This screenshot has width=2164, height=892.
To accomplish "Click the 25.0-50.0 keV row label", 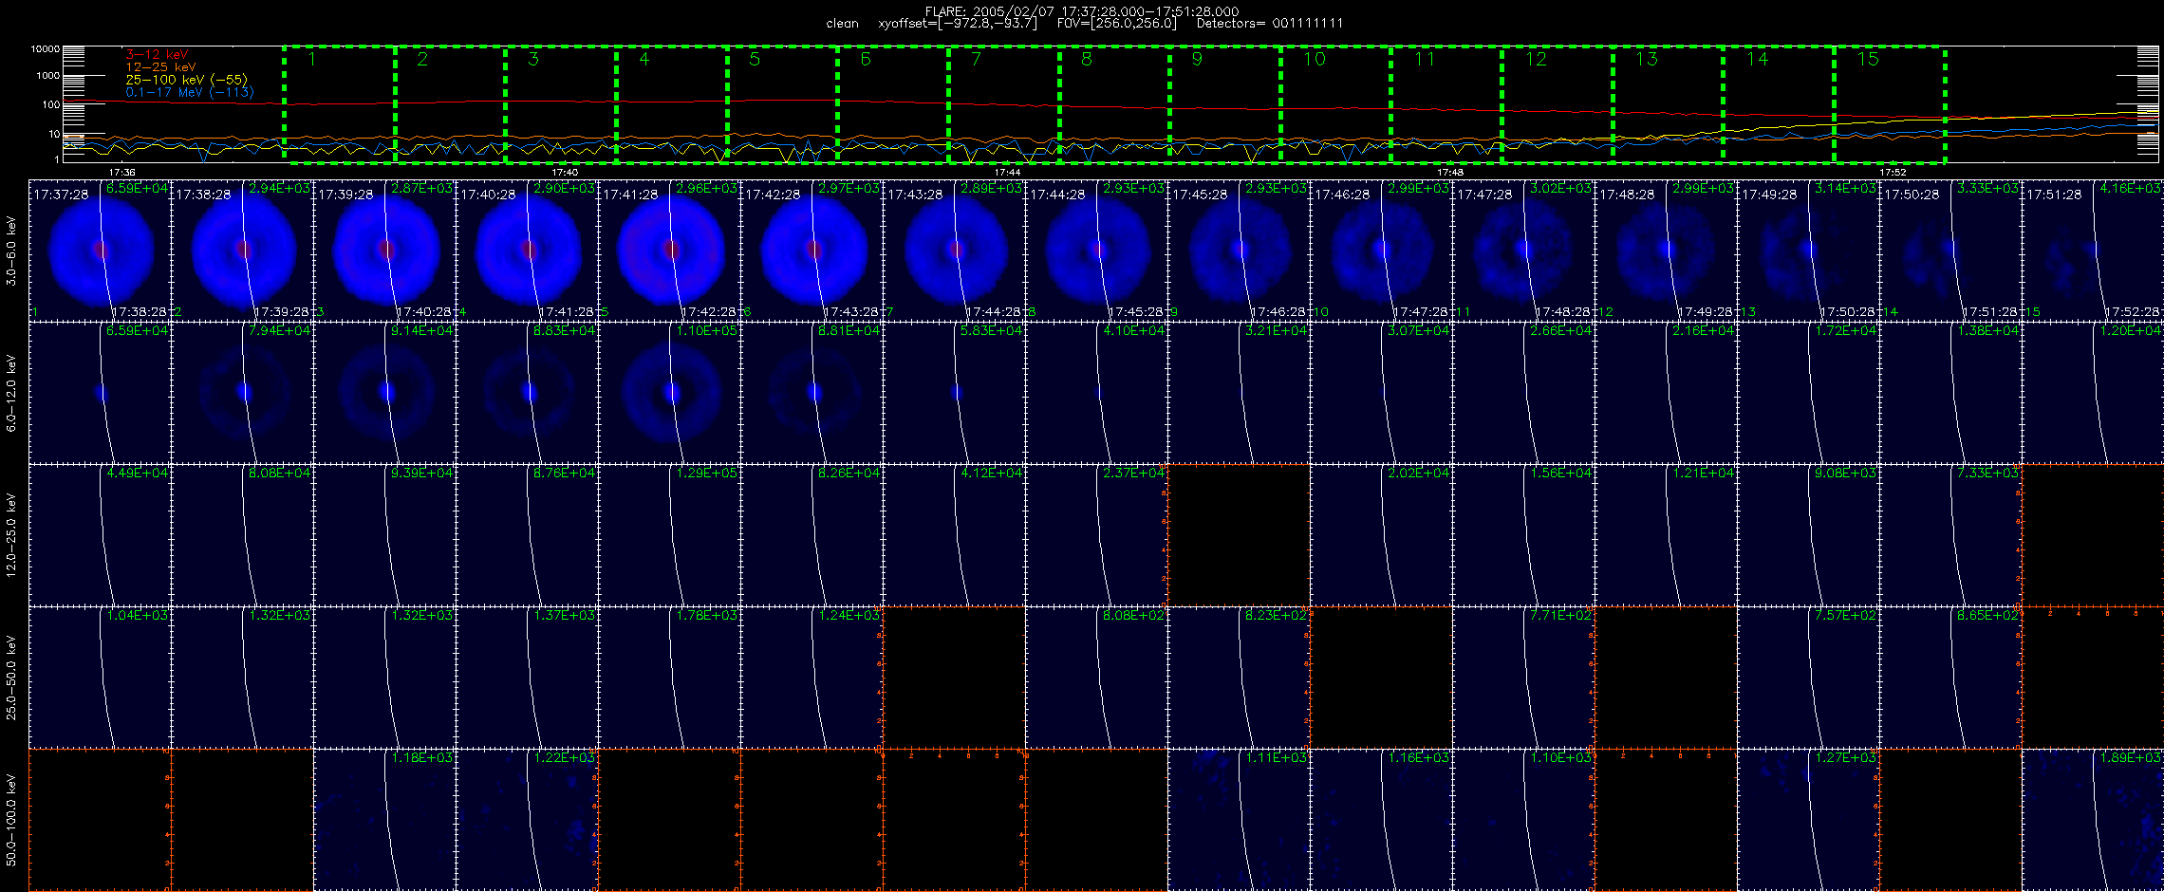I will tap(11, 678).
